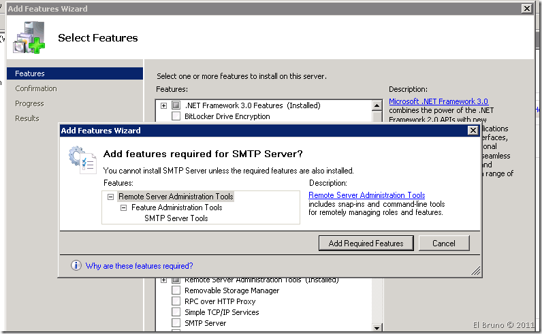Collapse Remote Server Administration Tools in dialog

(110, 197)
